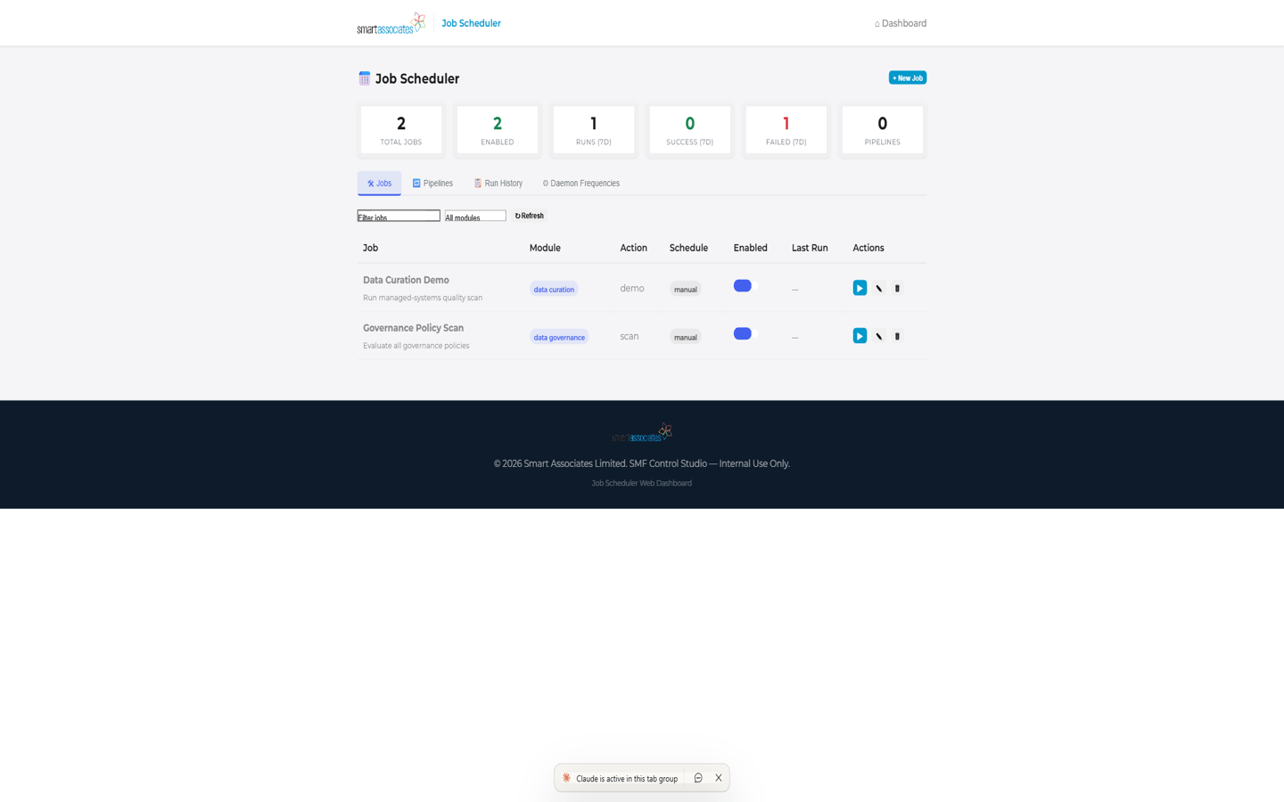Dismiss the Claude is active notification
Viewport: 1284px width, 802px height.
pyautogui.click(x=719, y=778)
